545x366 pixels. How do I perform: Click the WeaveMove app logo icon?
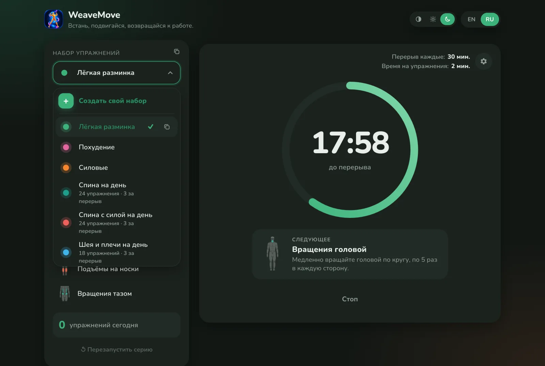[53, 19]
